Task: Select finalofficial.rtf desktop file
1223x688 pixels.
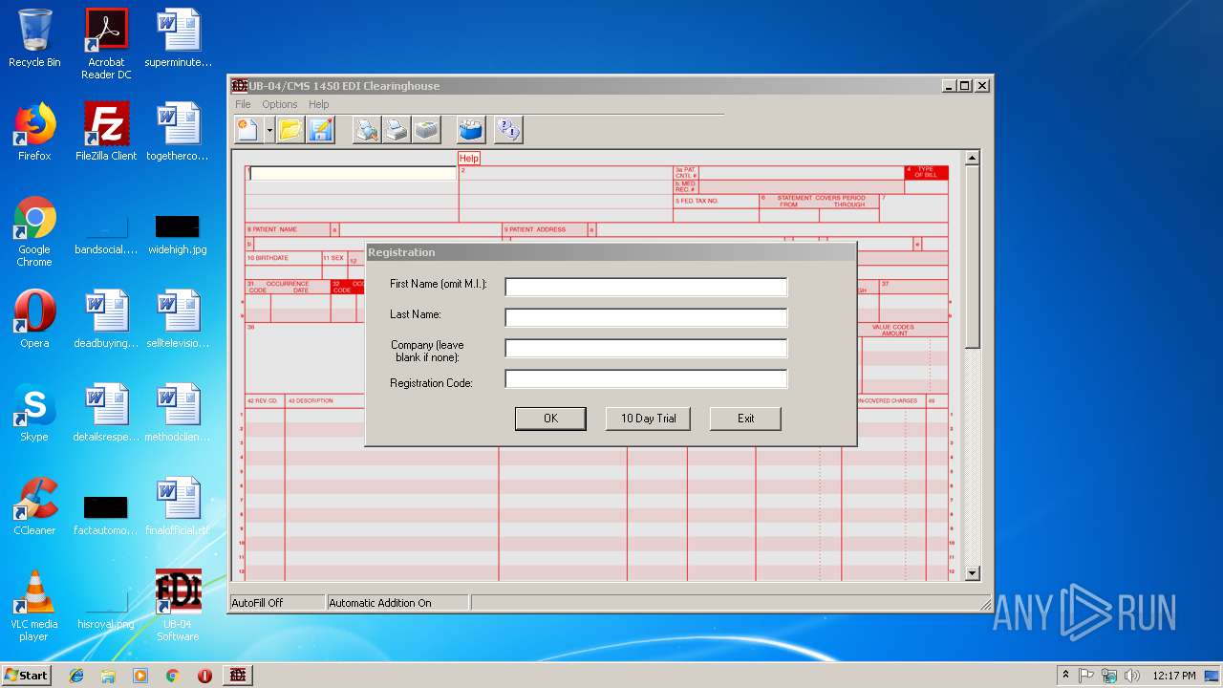Action: point(178,507)
